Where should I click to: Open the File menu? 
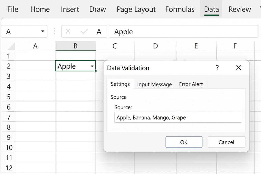[x=13, y=9]
